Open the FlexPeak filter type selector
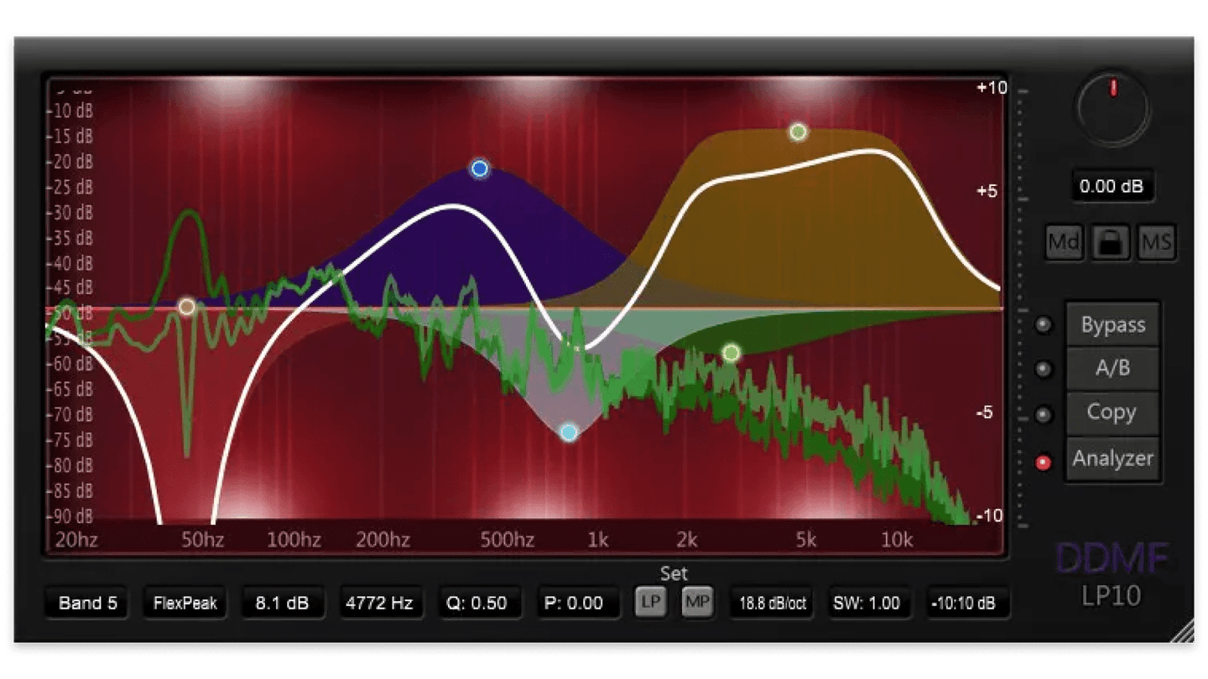 [x=185, y=603]
